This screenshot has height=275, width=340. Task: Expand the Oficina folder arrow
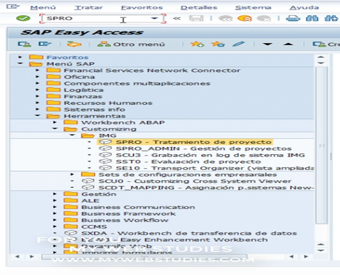(x=38, y=77)
